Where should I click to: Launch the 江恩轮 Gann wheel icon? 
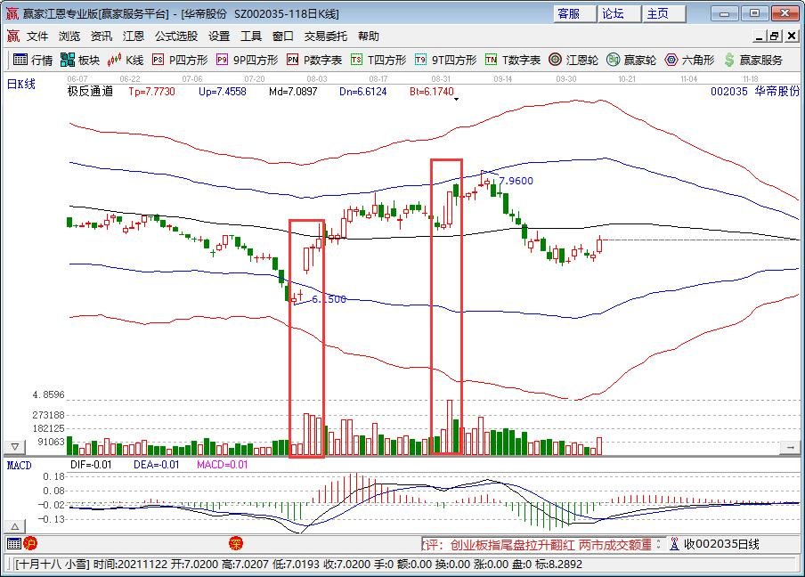[555, 60]
